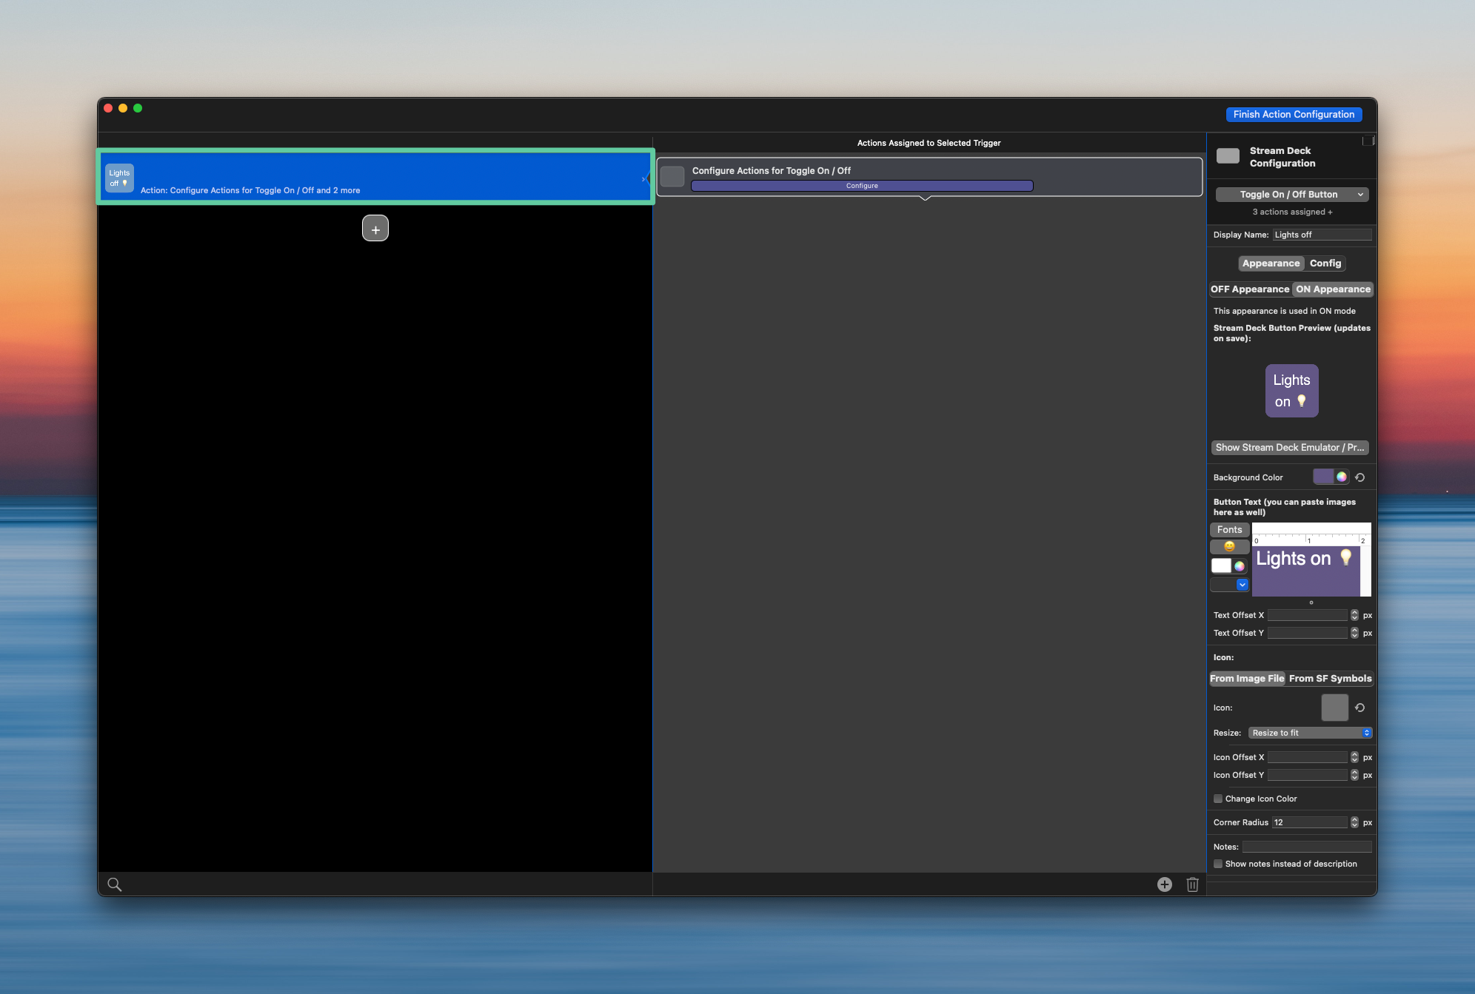Switch to OFF Appearance mode

(x=1250, y=289)
